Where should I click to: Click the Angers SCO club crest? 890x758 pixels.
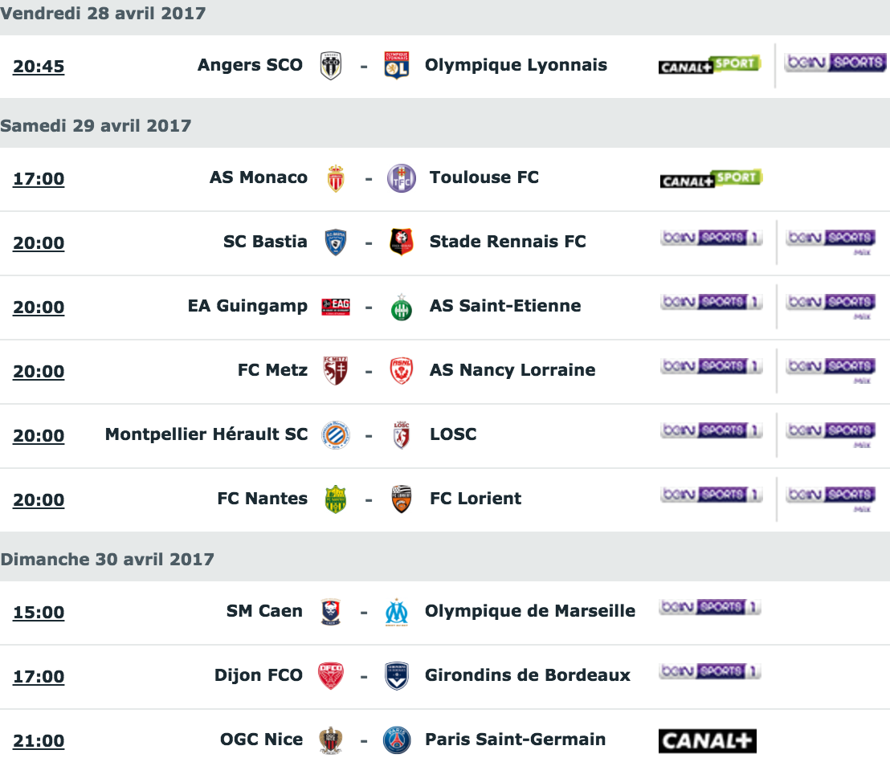click(x=330, y=66)
